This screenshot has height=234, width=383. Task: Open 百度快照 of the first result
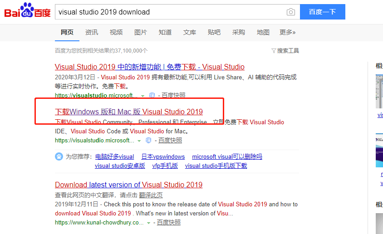(x=173, y=95)
